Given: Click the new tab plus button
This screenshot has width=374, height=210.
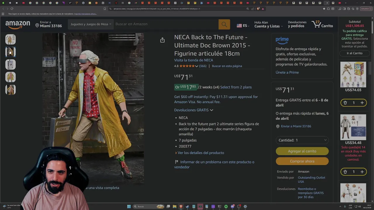Looking at the screenshot, I should pos(346,3).
